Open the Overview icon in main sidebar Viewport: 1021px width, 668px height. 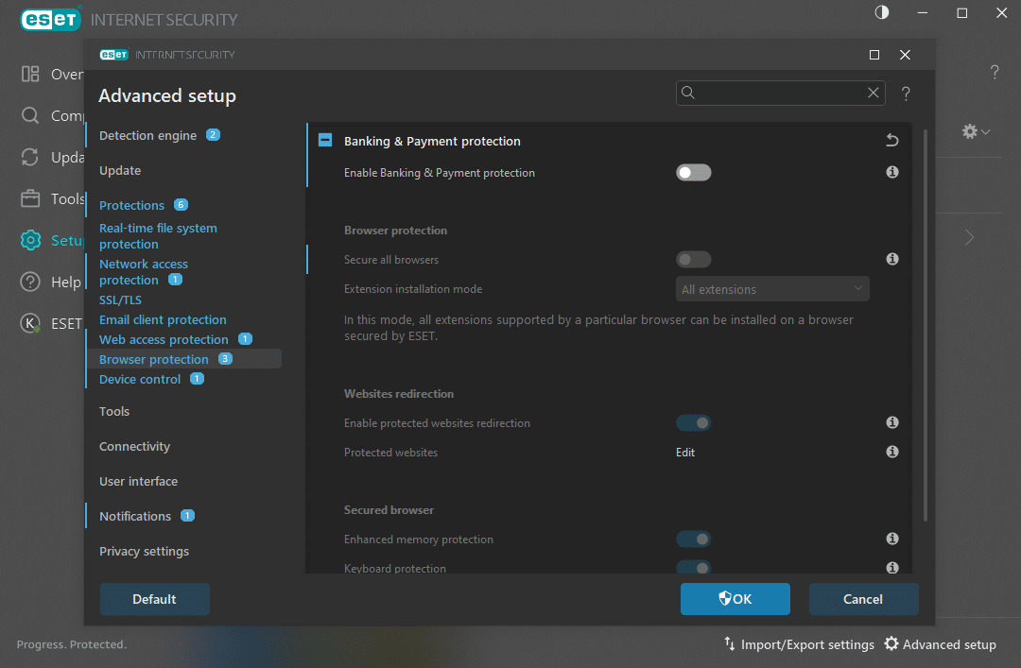point(30,75)
